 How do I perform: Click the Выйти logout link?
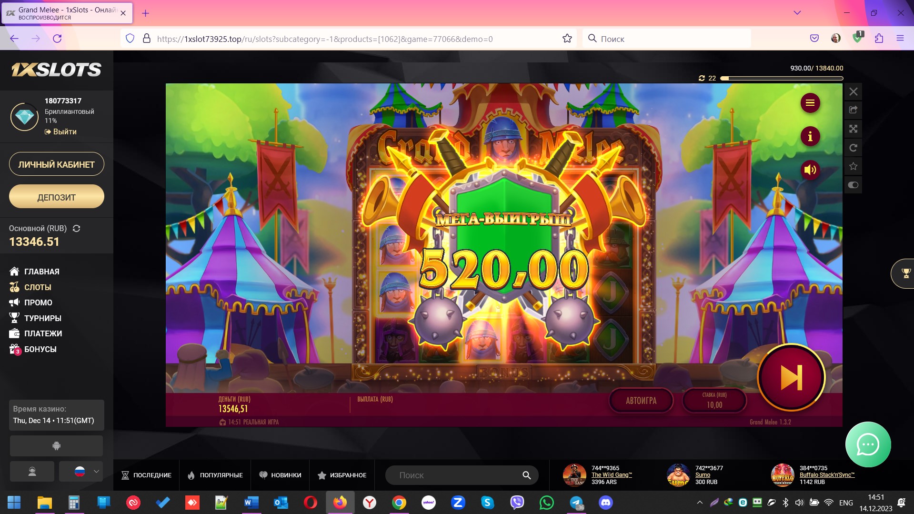(x=60, y=131)
